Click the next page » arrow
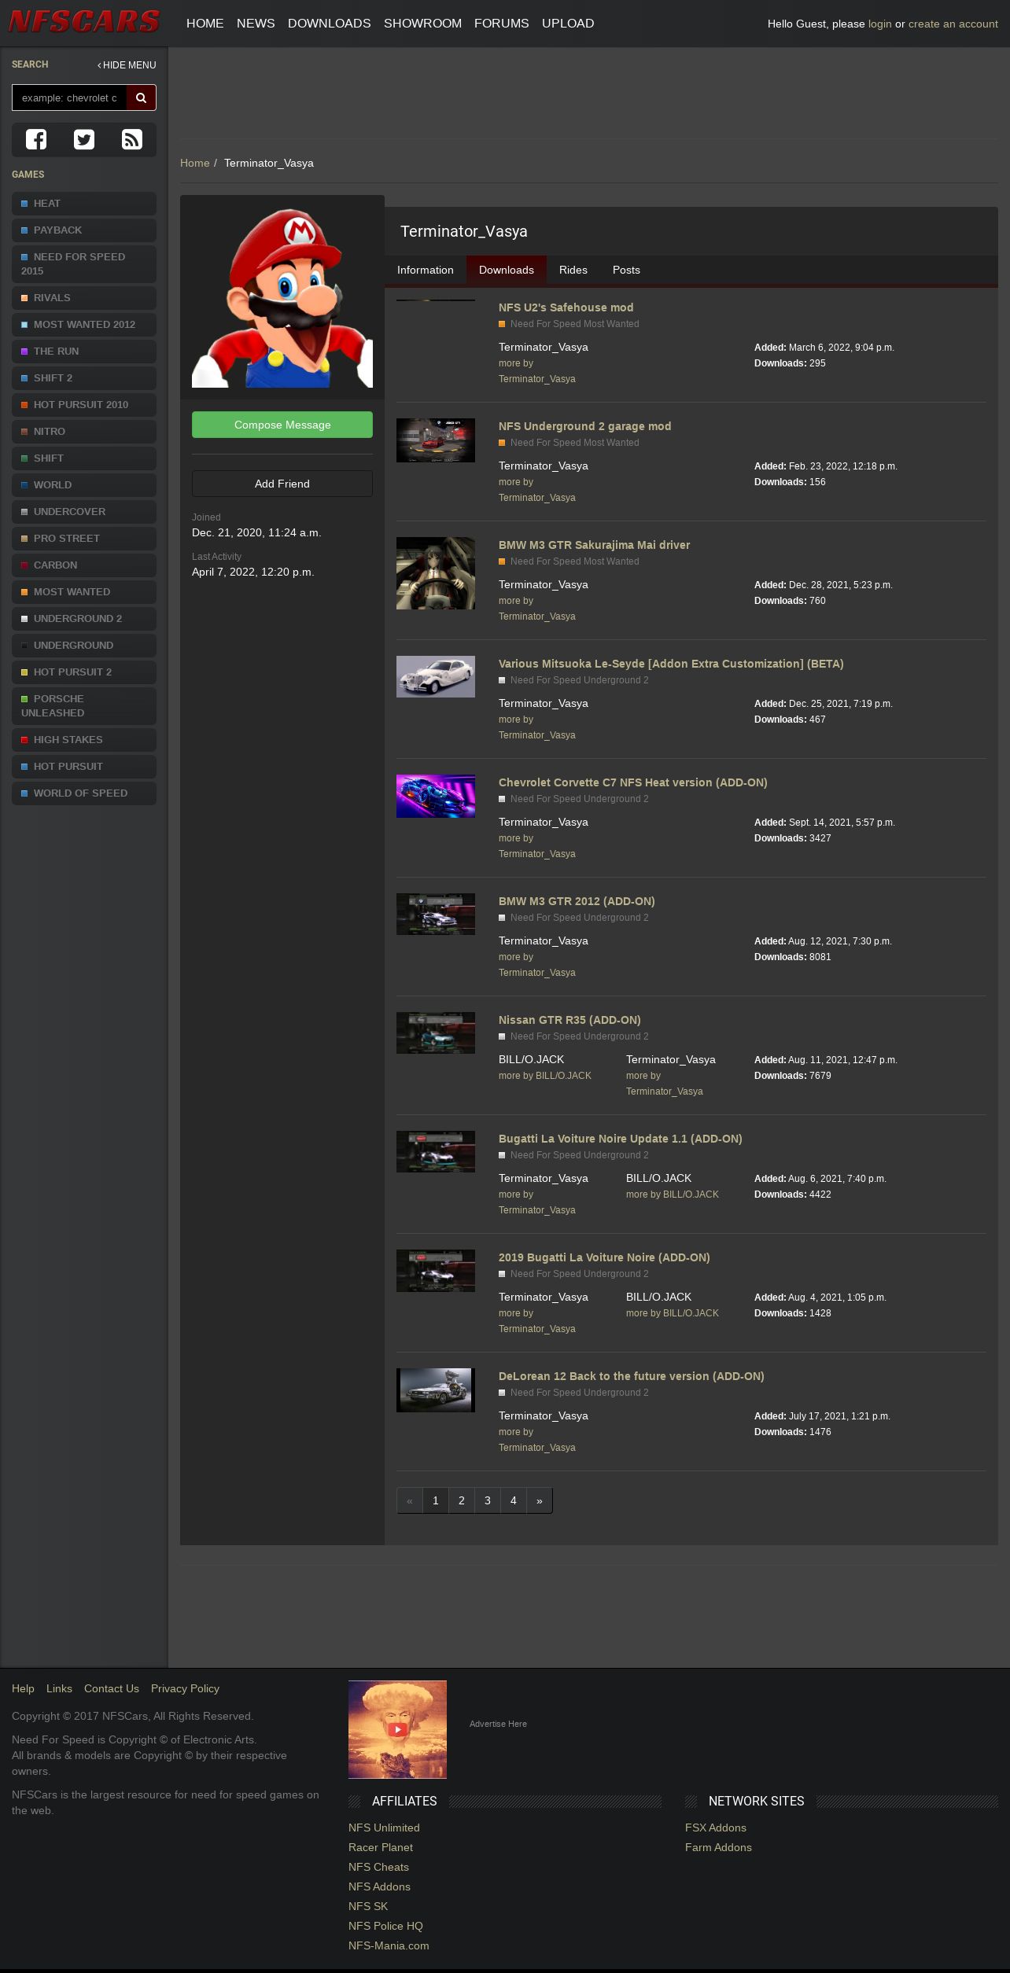The image size is (1010, 1973). pos(540,1500)
